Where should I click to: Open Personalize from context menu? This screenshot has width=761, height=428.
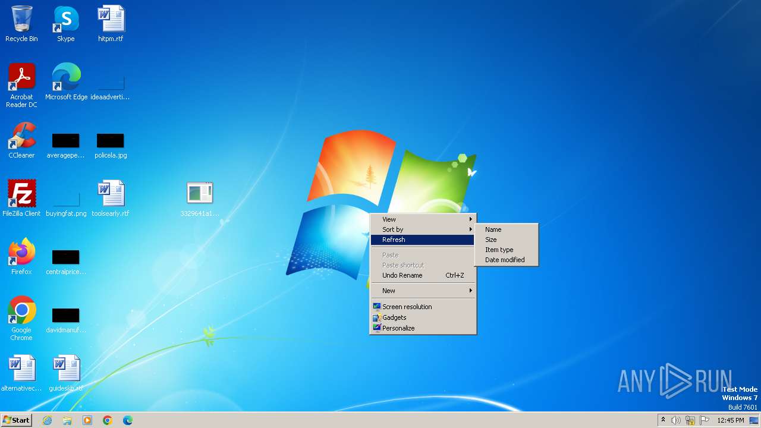[x=423, y=328]
